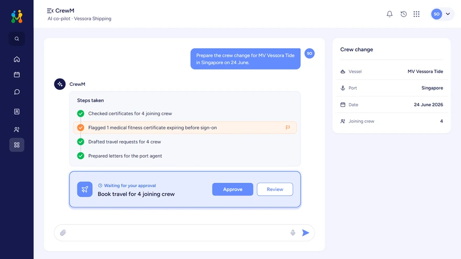
Task: Click the 'Book travel for 4 joining crew' title
Action: [x=136, y=194]
